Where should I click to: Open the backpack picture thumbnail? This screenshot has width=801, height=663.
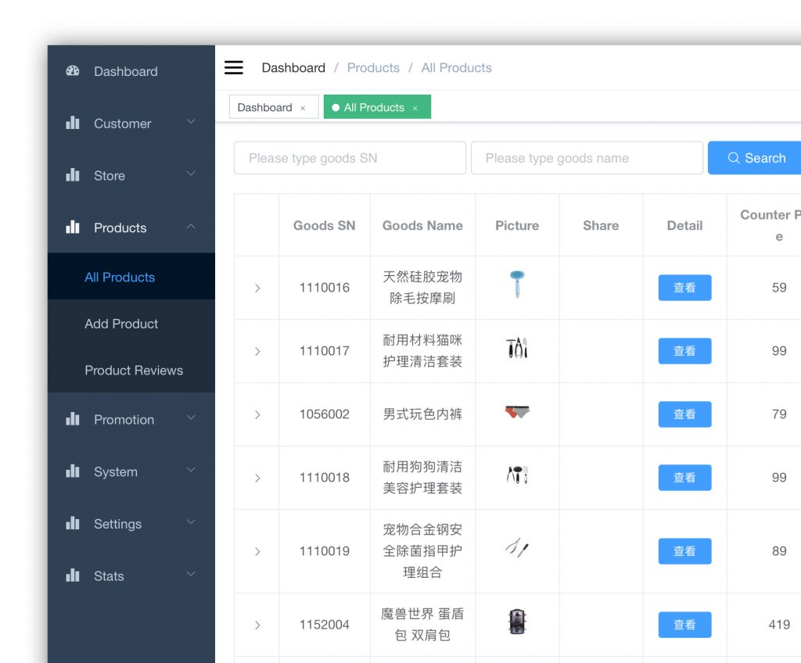pyautogui.click(x=517, y=622)
